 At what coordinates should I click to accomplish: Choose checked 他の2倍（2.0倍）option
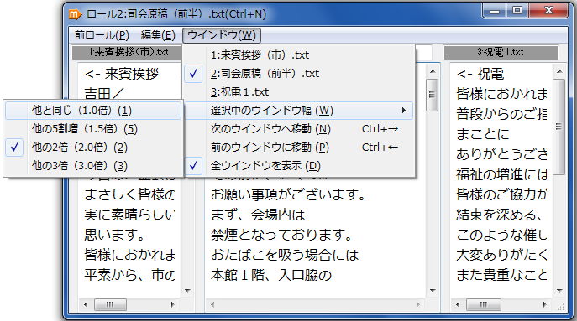click(93, 147)
